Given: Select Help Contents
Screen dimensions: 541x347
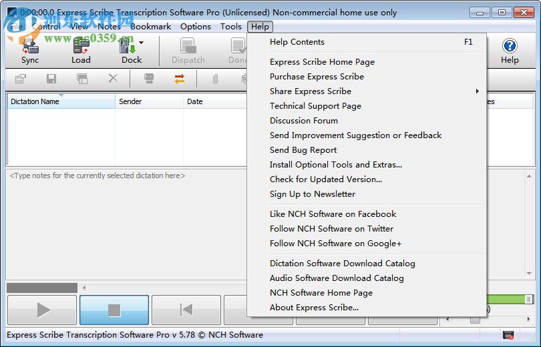Looking at the screenshot, I should pyautogui.click(x=367, y=42).
